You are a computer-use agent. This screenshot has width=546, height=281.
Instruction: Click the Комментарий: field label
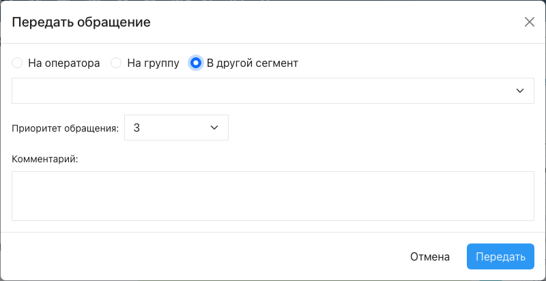click(x=46, y=160)
